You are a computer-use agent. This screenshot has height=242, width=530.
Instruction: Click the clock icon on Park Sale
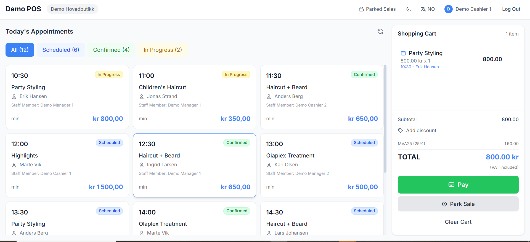click(x=444, y=204)
